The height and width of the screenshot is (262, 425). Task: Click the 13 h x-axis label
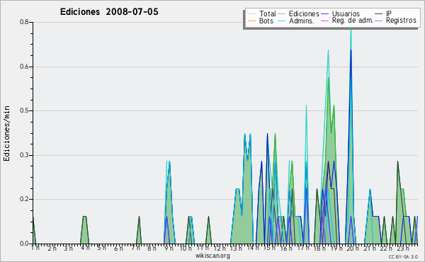[x=236, y=248]
